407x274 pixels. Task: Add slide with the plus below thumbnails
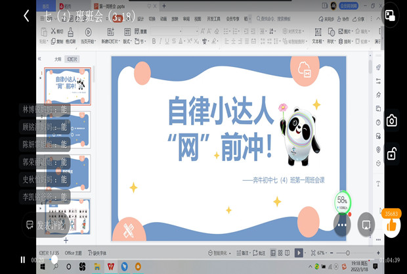tap(66, 240)
